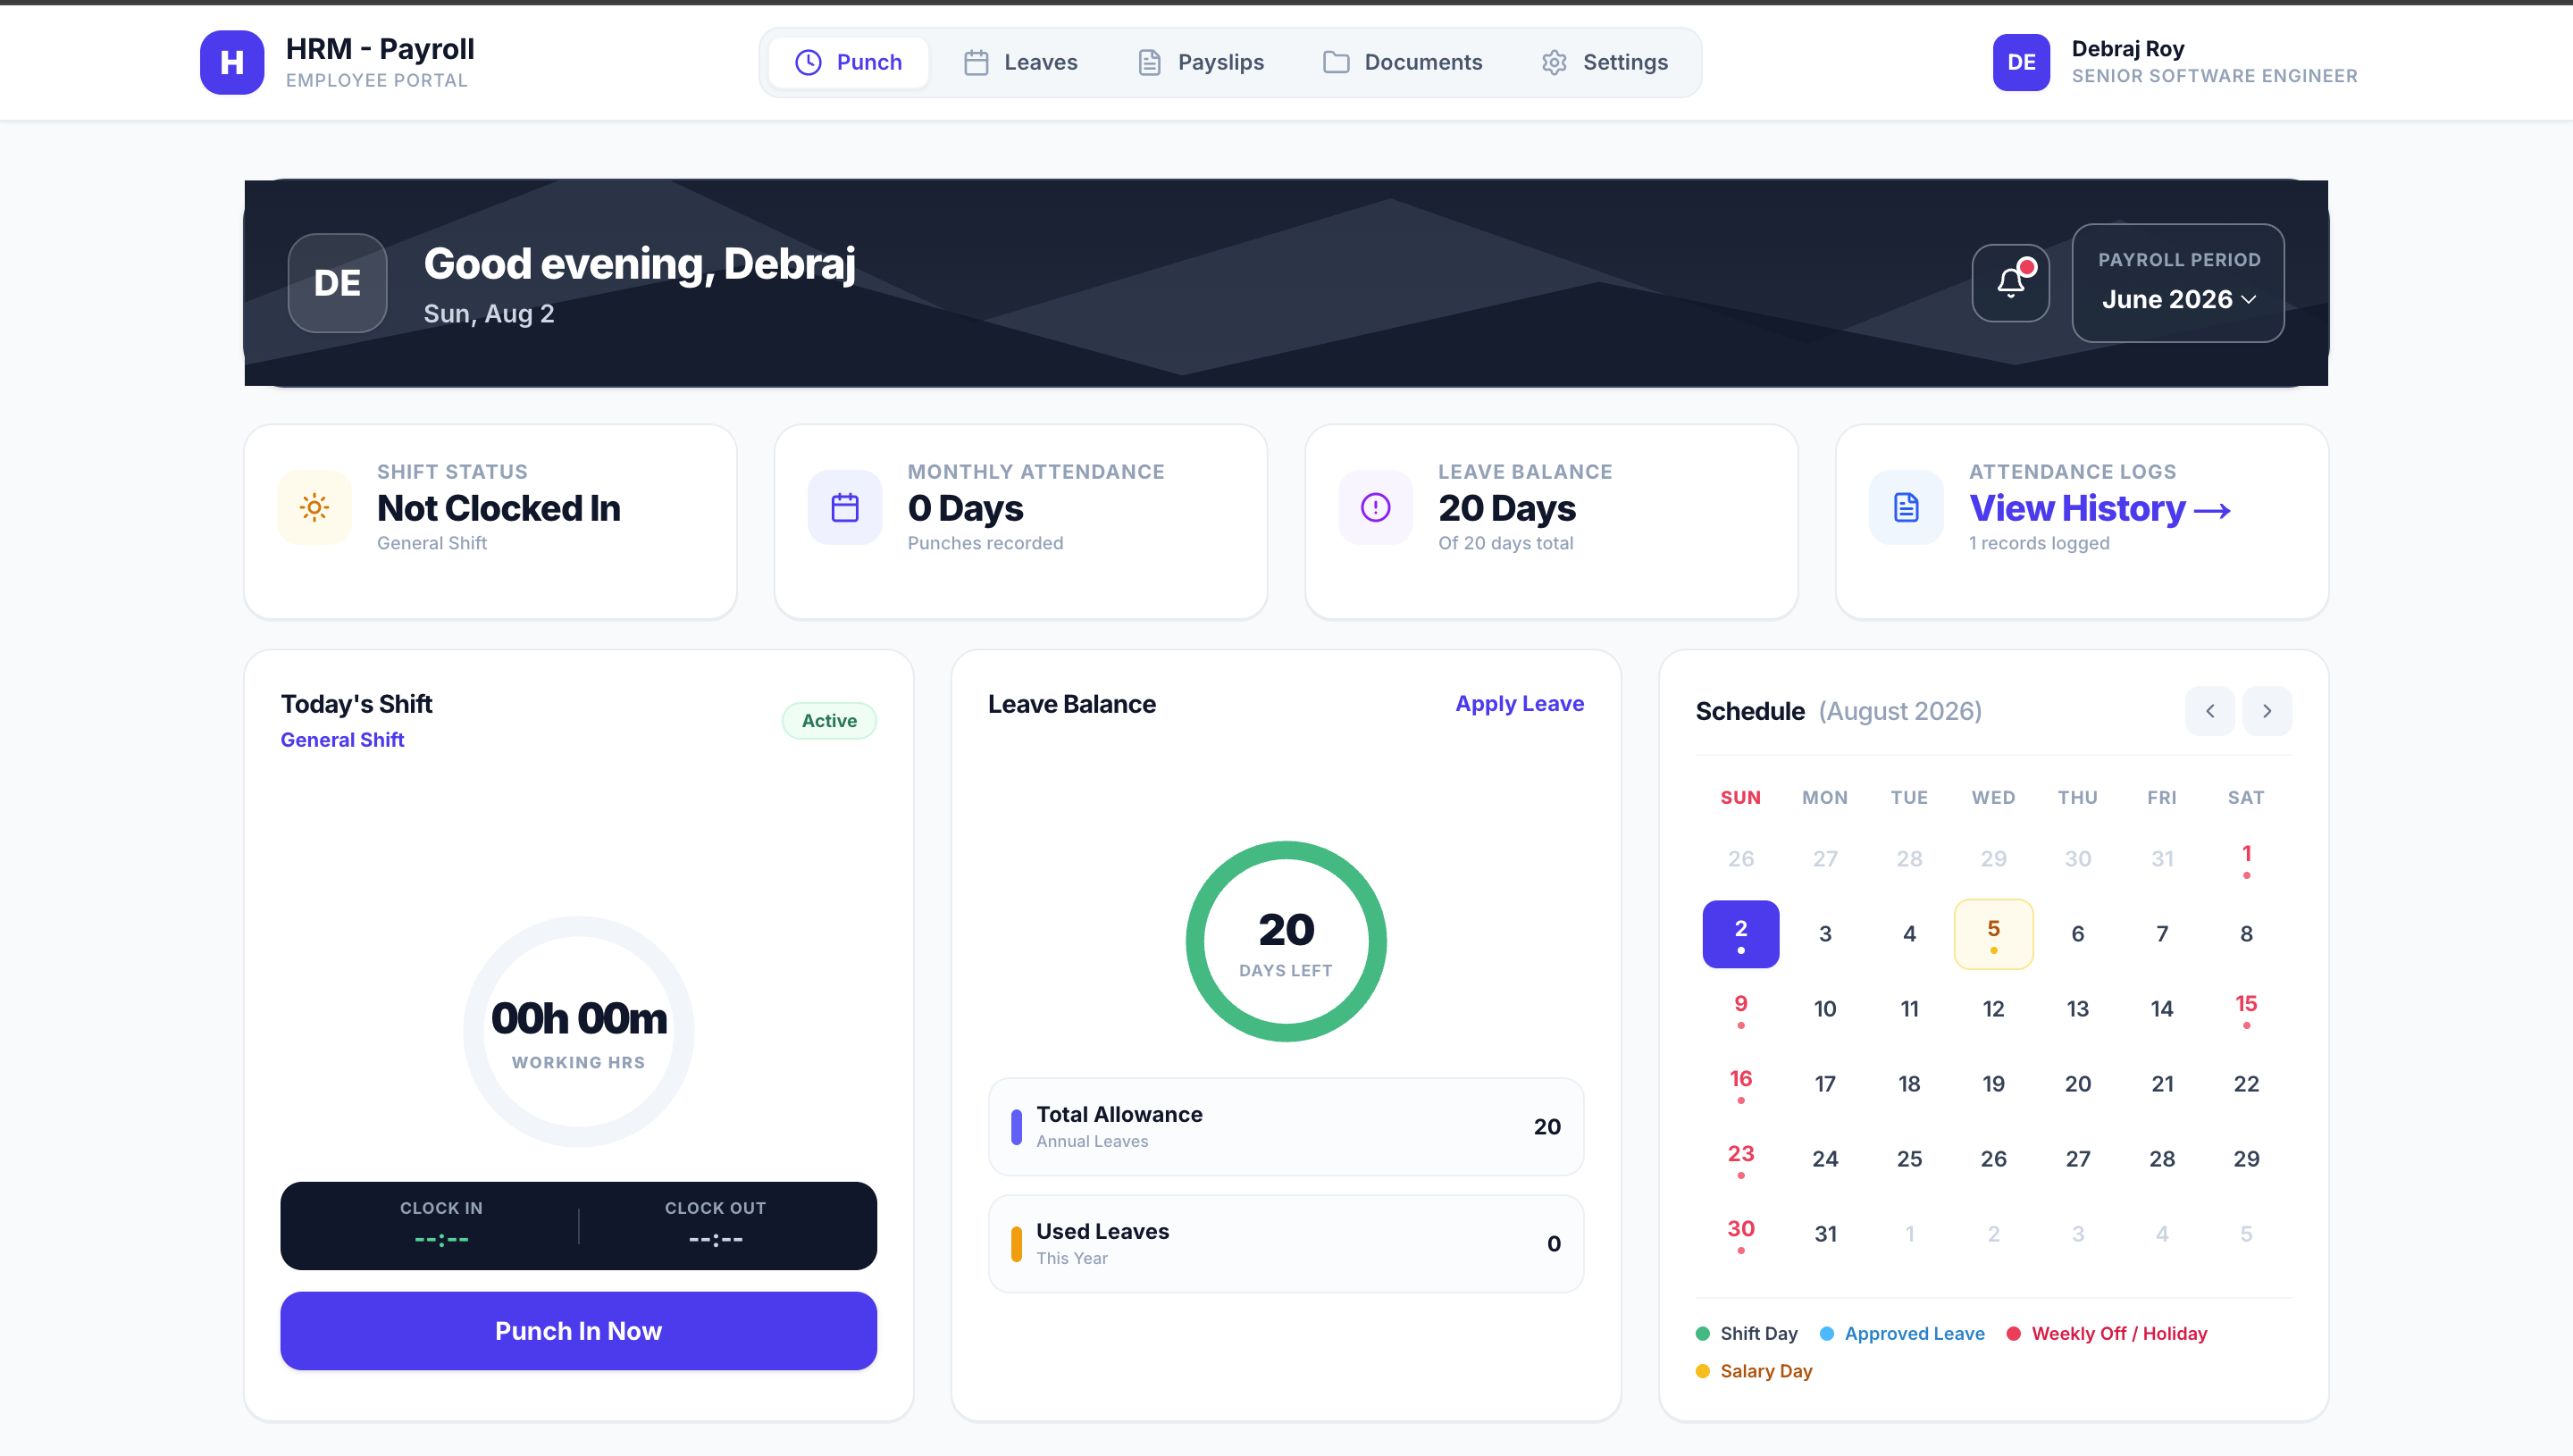Open the Settings tab
This screenshot has height=1456, width=2573.
1604,62
